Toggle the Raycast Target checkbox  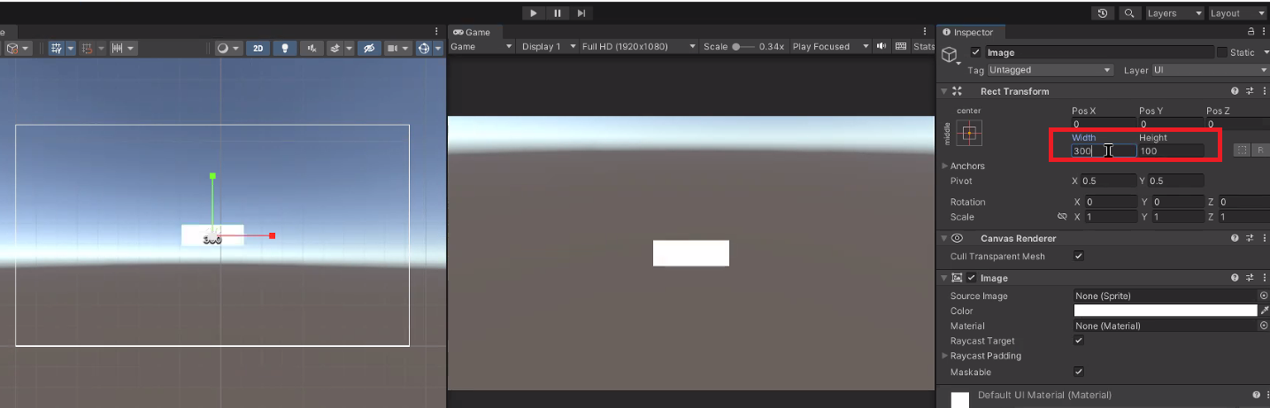click(1079, 341)
